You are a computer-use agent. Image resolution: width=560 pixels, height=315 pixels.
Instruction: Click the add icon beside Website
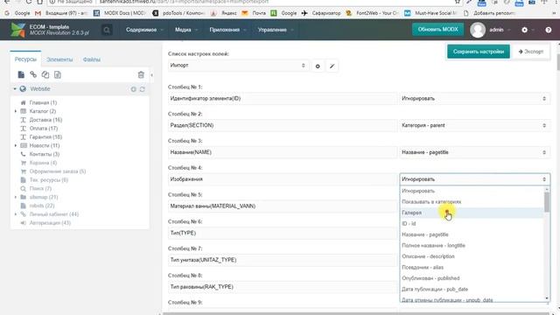tap(133, 89)
